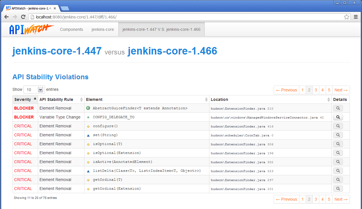
Task: Open details magnifier for isOptional(Extension) row
Action: click(x=338, y=153)
